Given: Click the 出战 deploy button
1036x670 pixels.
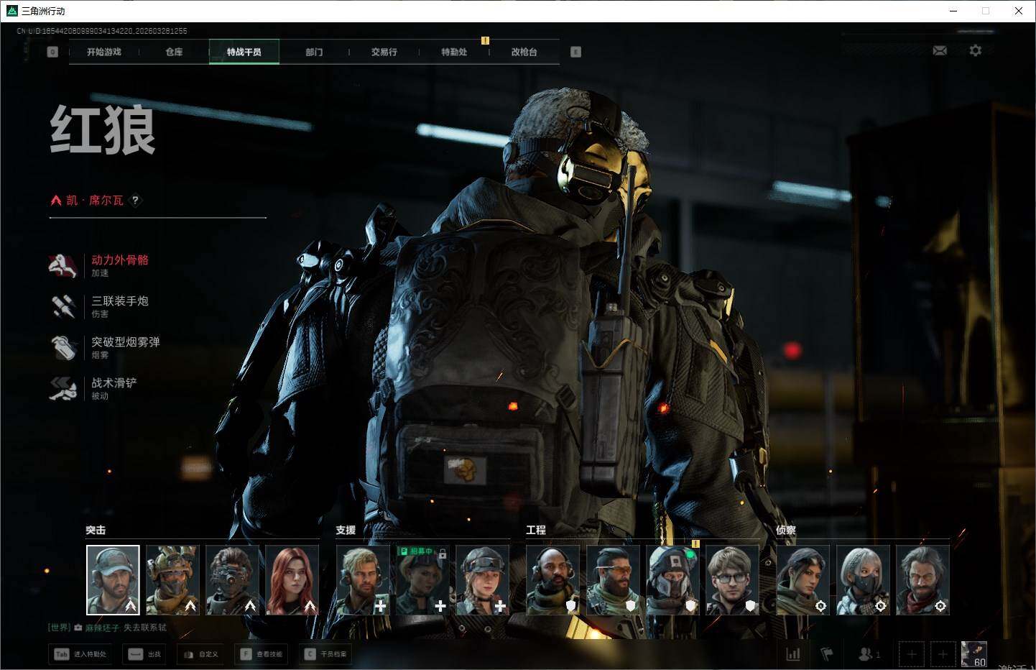Looking at the screenshot, I should click(x=144, y=654).
